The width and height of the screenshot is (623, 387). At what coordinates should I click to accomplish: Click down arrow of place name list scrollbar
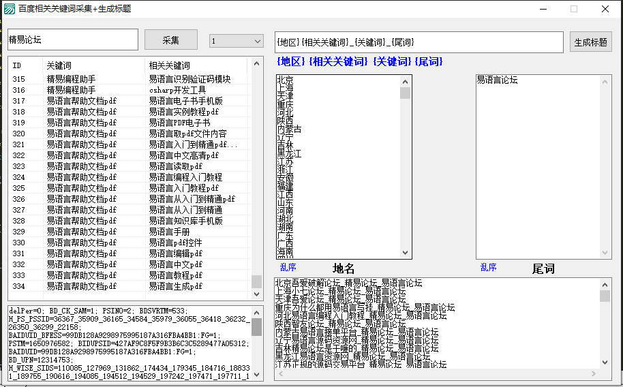(x=406, y=253)
